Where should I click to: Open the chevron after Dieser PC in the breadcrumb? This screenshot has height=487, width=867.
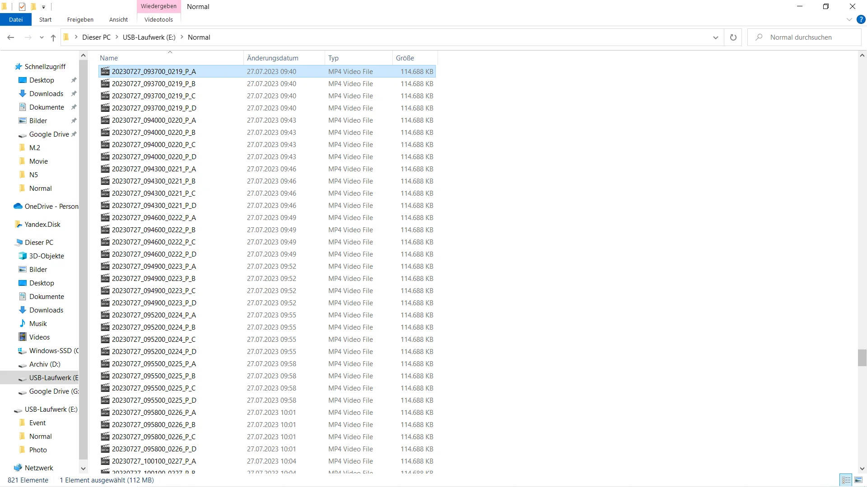point(117,37)
